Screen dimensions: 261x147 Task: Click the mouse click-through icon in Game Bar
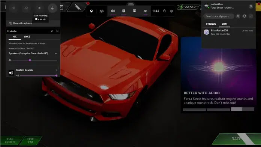pos(164,11)
